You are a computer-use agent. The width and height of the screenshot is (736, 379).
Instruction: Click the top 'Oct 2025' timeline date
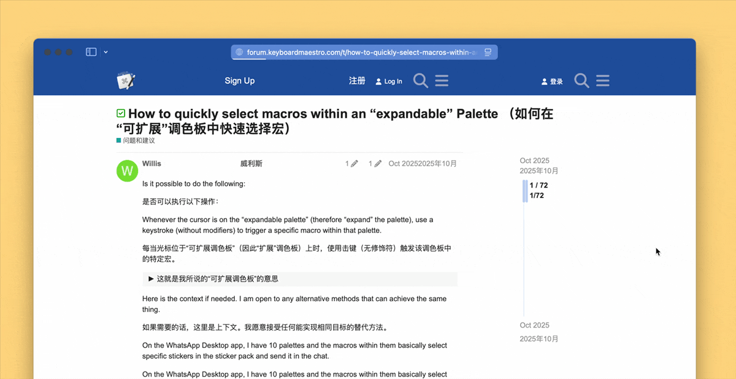pos(535,161)
